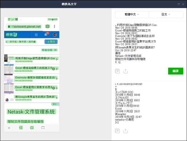The width and height of the screenshot is (187, 141).
Task: Click the +關注 follow button
Action: 51,42
